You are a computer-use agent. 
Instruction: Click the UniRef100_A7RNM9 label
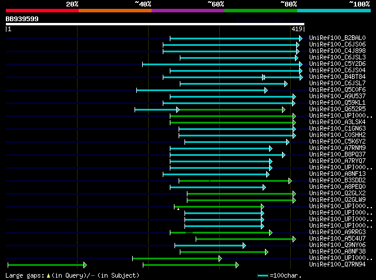pyautogui.click(x=337, y=148)
